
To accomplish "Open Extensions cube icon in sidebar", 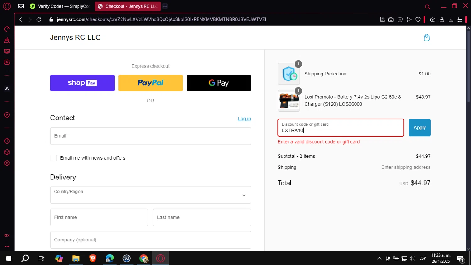I will (x=7, y=152).
